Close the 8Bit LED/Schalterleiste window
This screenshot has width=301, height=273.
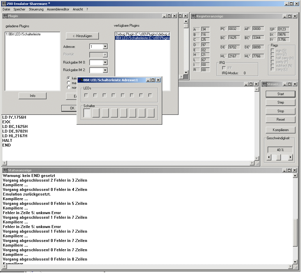(158, 80)
